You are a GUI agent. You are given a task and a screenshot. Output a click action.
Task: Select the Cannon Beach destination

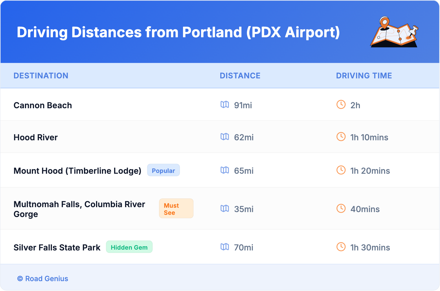43,105
